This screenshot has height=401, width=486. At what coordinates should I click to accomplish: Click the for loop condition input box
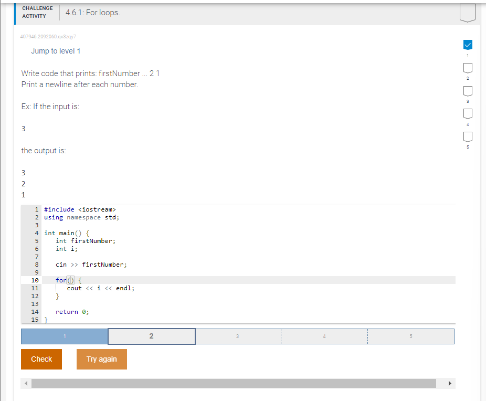(71, 280)
